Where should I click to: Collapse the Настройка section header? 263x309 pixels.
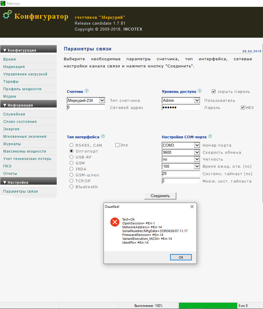pos(28,181)
